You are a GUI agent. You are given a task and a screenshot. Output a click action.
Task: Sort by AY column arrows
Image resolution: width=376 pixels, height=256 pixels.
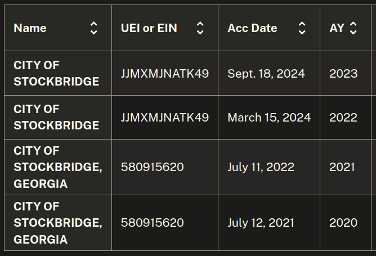point(353,28)
